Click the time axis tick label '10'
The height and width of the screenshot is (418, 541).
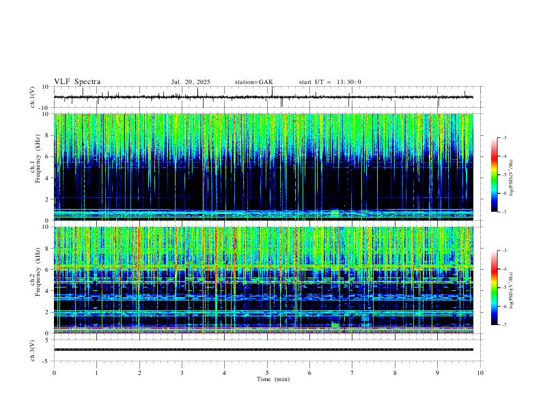coord(480,373)
